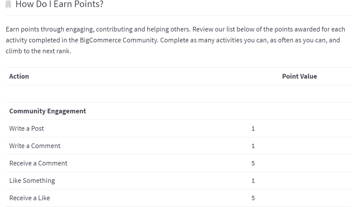358x207 pixels.
Task: Click the point value for Write a Post
Action: [x=253, y=129]
